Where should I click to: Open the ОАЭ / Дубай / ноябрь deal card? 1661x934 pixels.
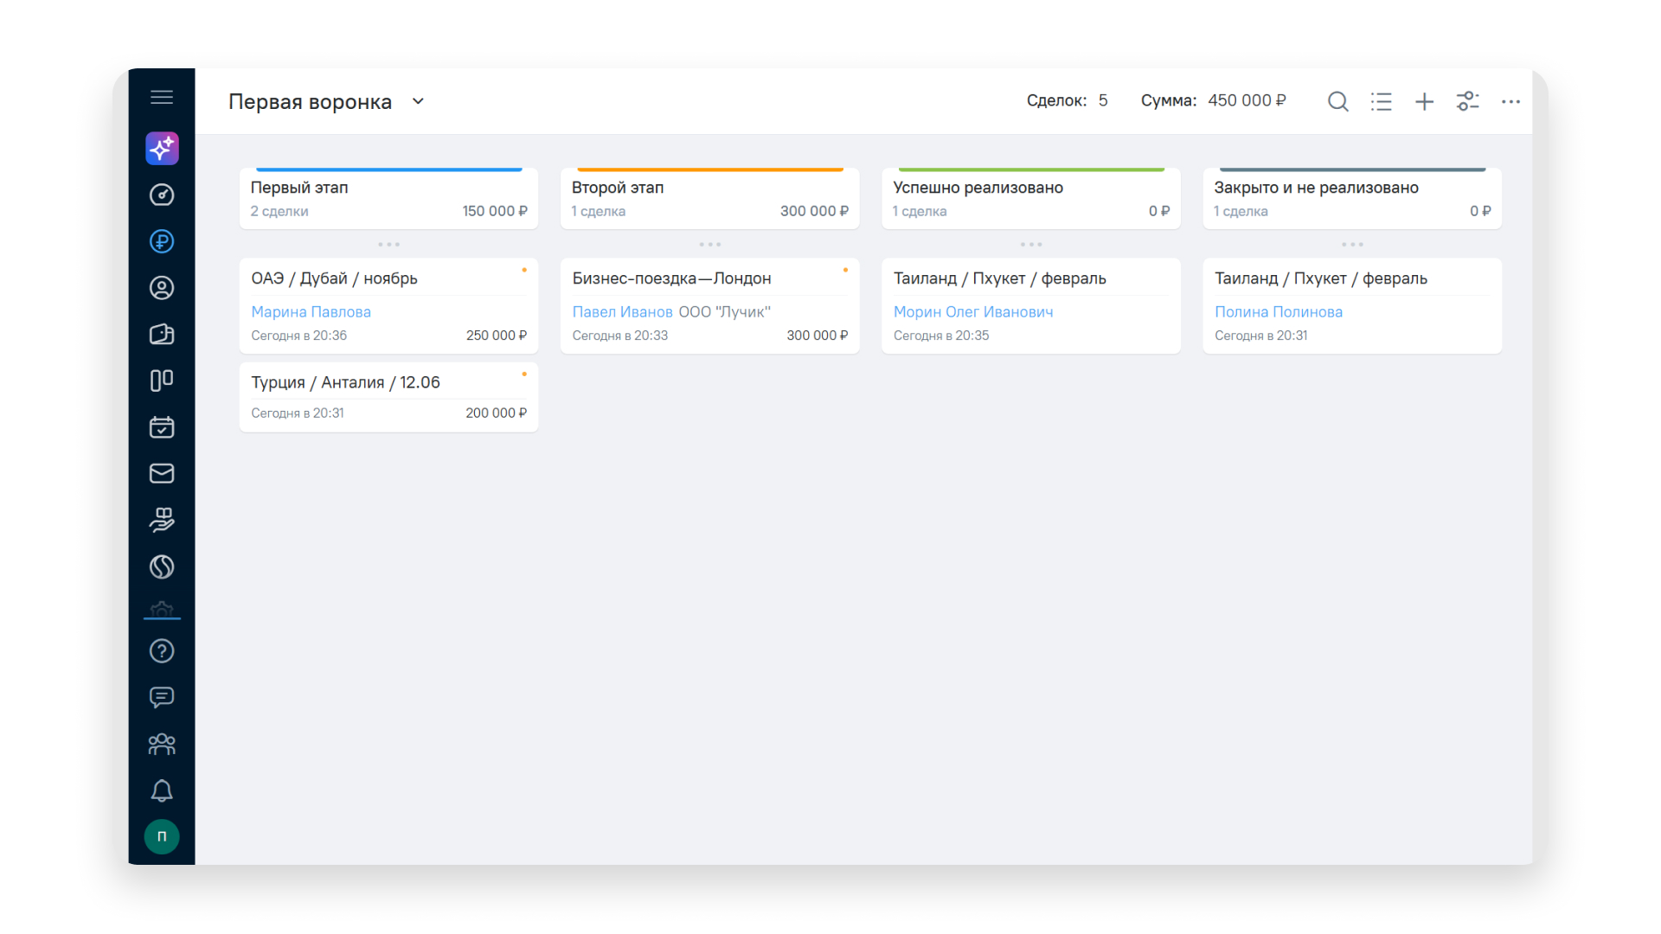coord(334,278)
